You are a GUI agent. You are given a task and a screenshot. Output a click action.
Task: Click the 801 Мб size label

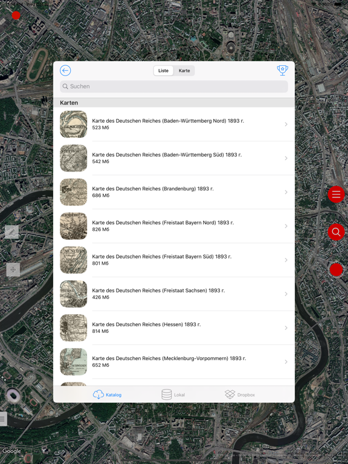(x=100, y=263)
